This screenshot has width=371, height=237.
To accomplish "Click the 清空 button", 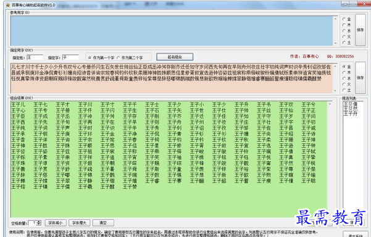I will click(103, 223).
